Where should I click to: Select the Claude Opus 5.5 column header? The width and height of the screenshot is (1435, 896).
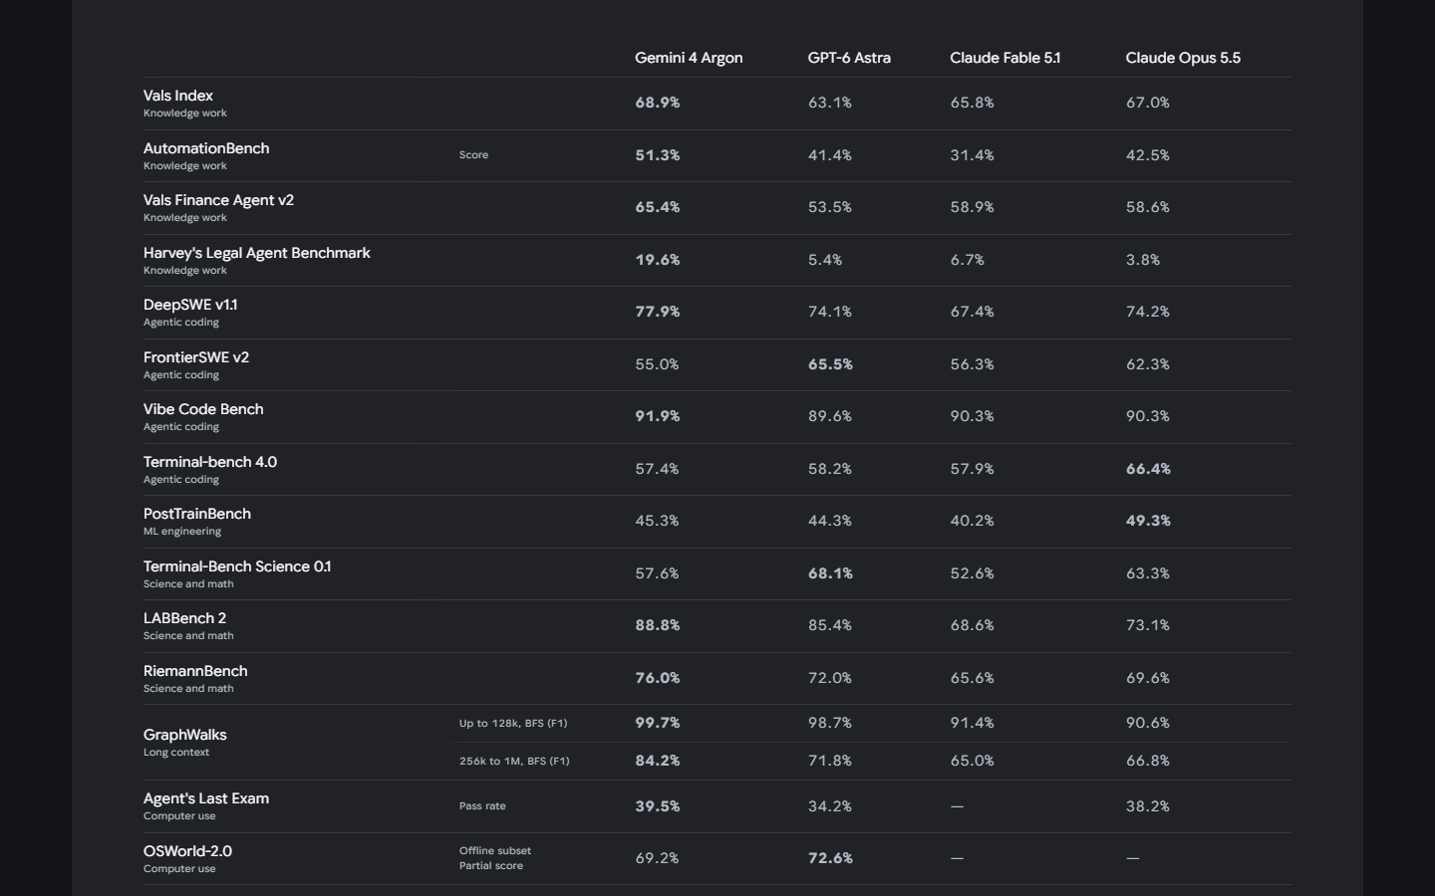[x=1183, y=58]
